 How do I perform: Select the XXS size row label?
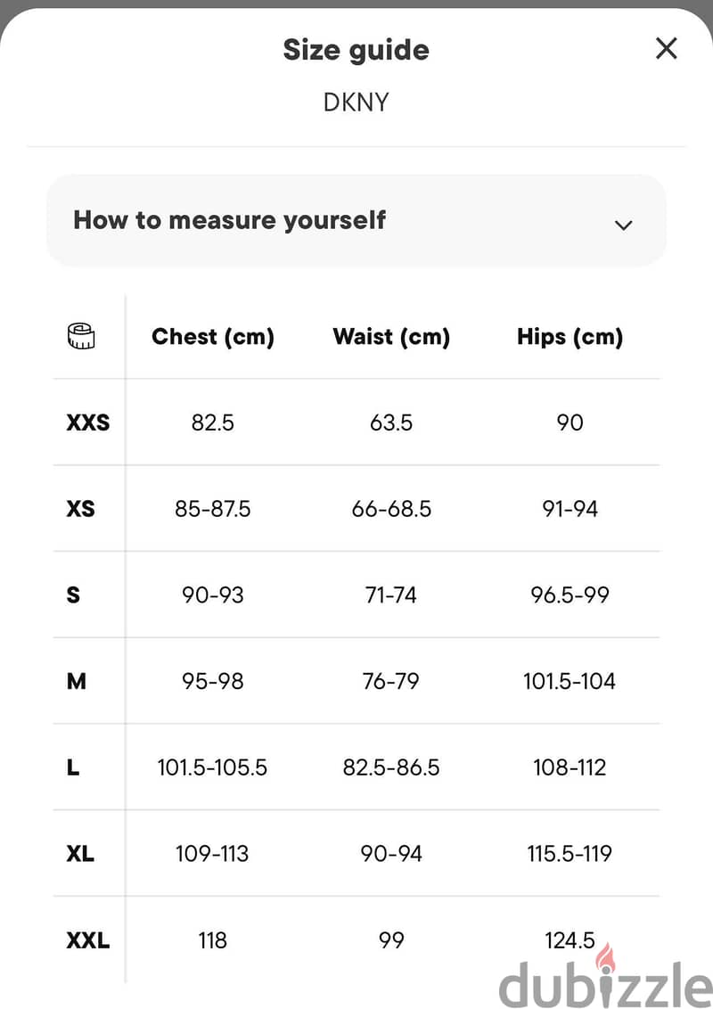(88, 422)
